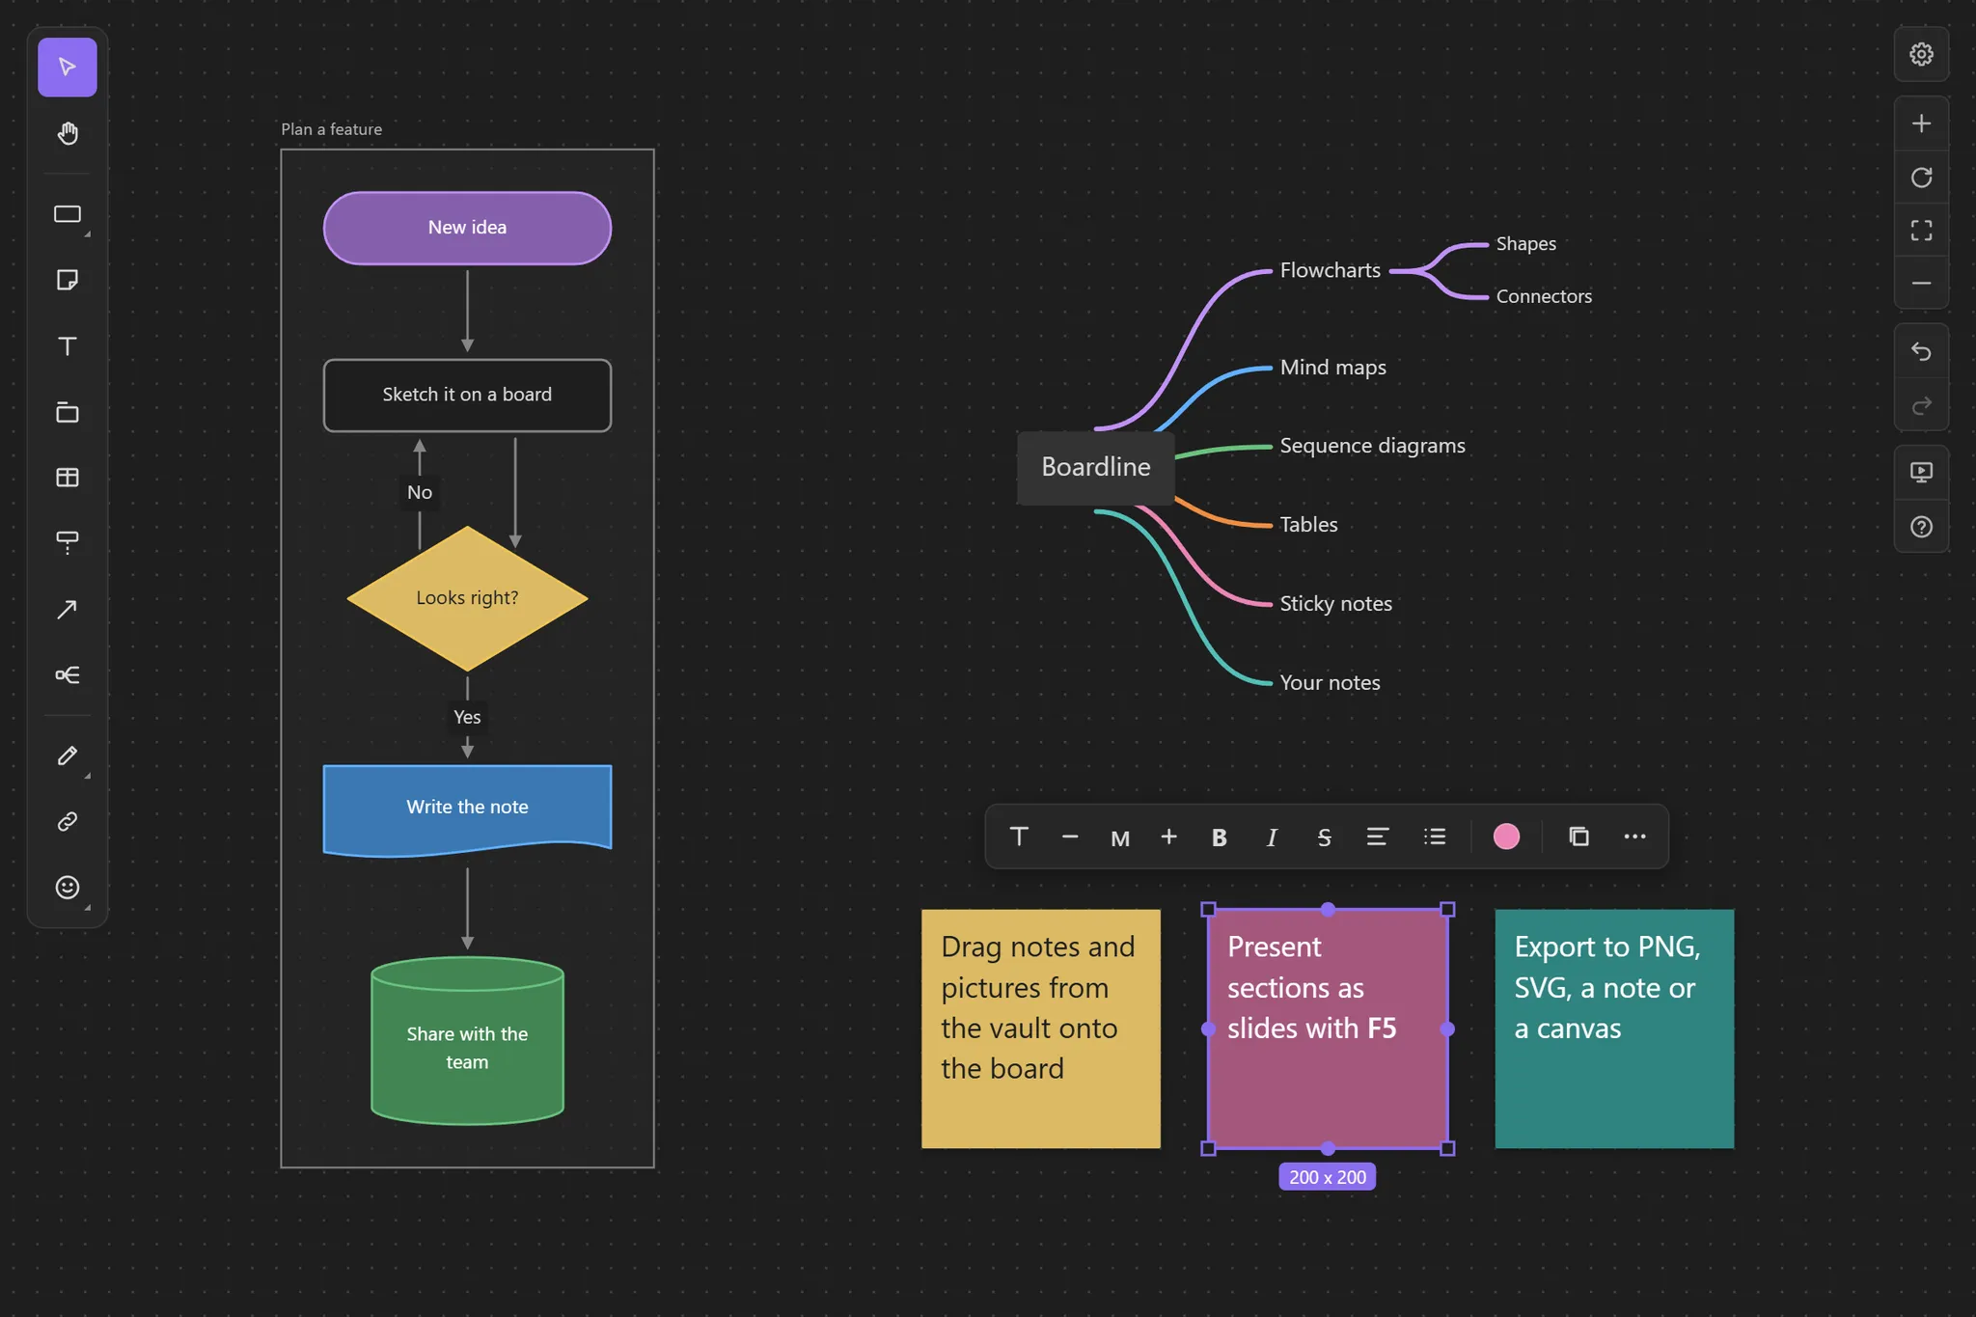
Task: Select the frame section tool
Action: 67,412
